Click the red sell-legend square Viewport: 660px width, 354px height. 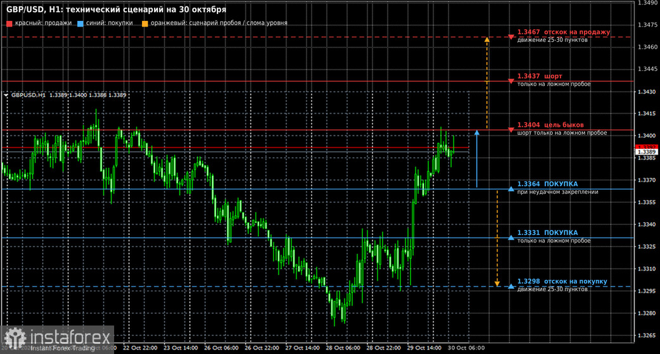10,23
